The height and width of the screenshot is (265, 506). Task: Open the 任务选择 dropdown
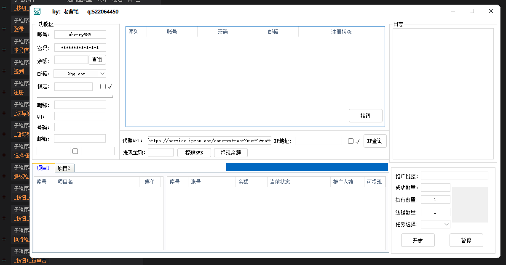coord(436,224)
